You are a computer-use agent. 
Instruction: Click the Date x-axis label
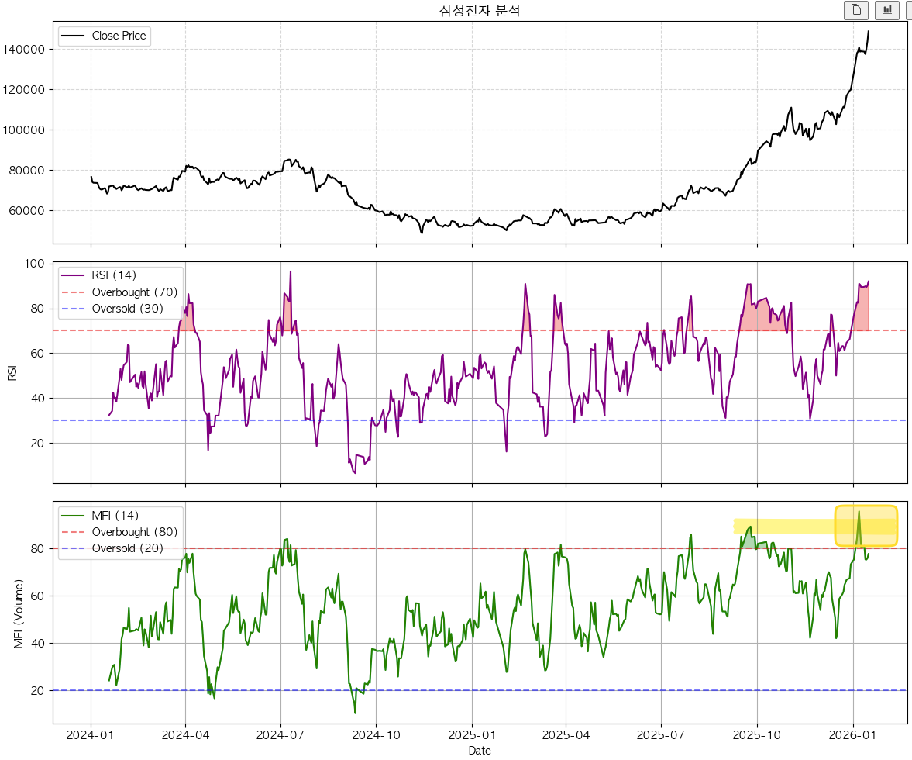point(480,751)
